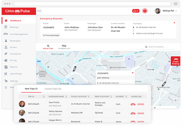This screenshot has height=126, width=182.
Task: Select the Limo Management car icon
Action: [6, 34]
